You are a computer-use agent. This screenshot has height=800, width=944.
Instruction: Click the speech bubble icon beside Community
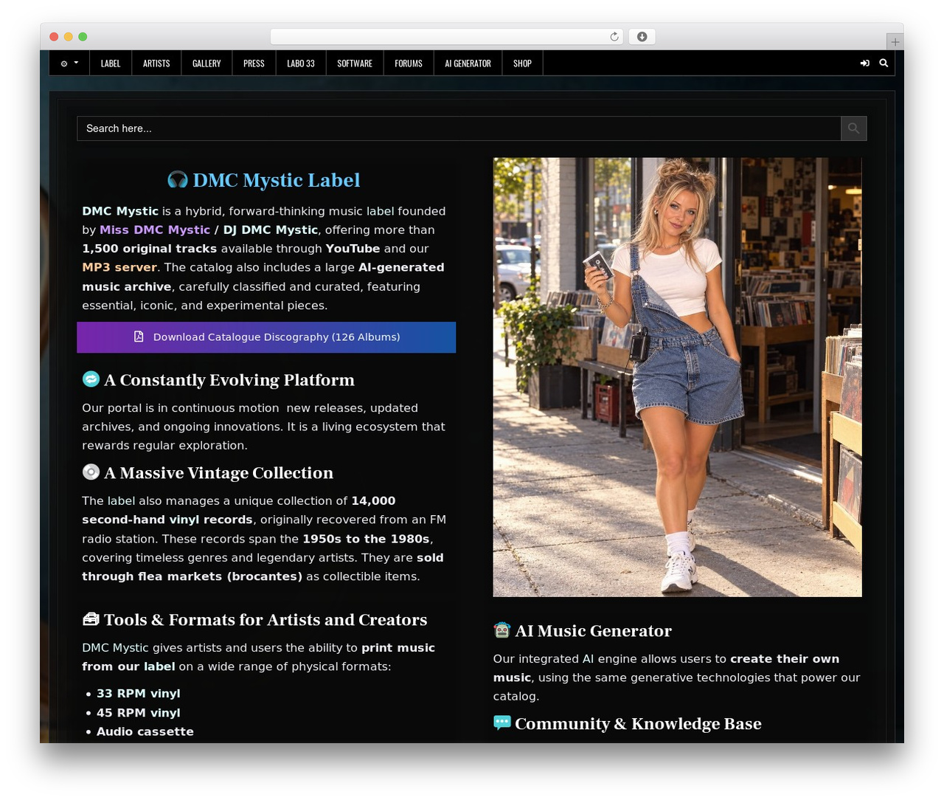coord(502,723)
